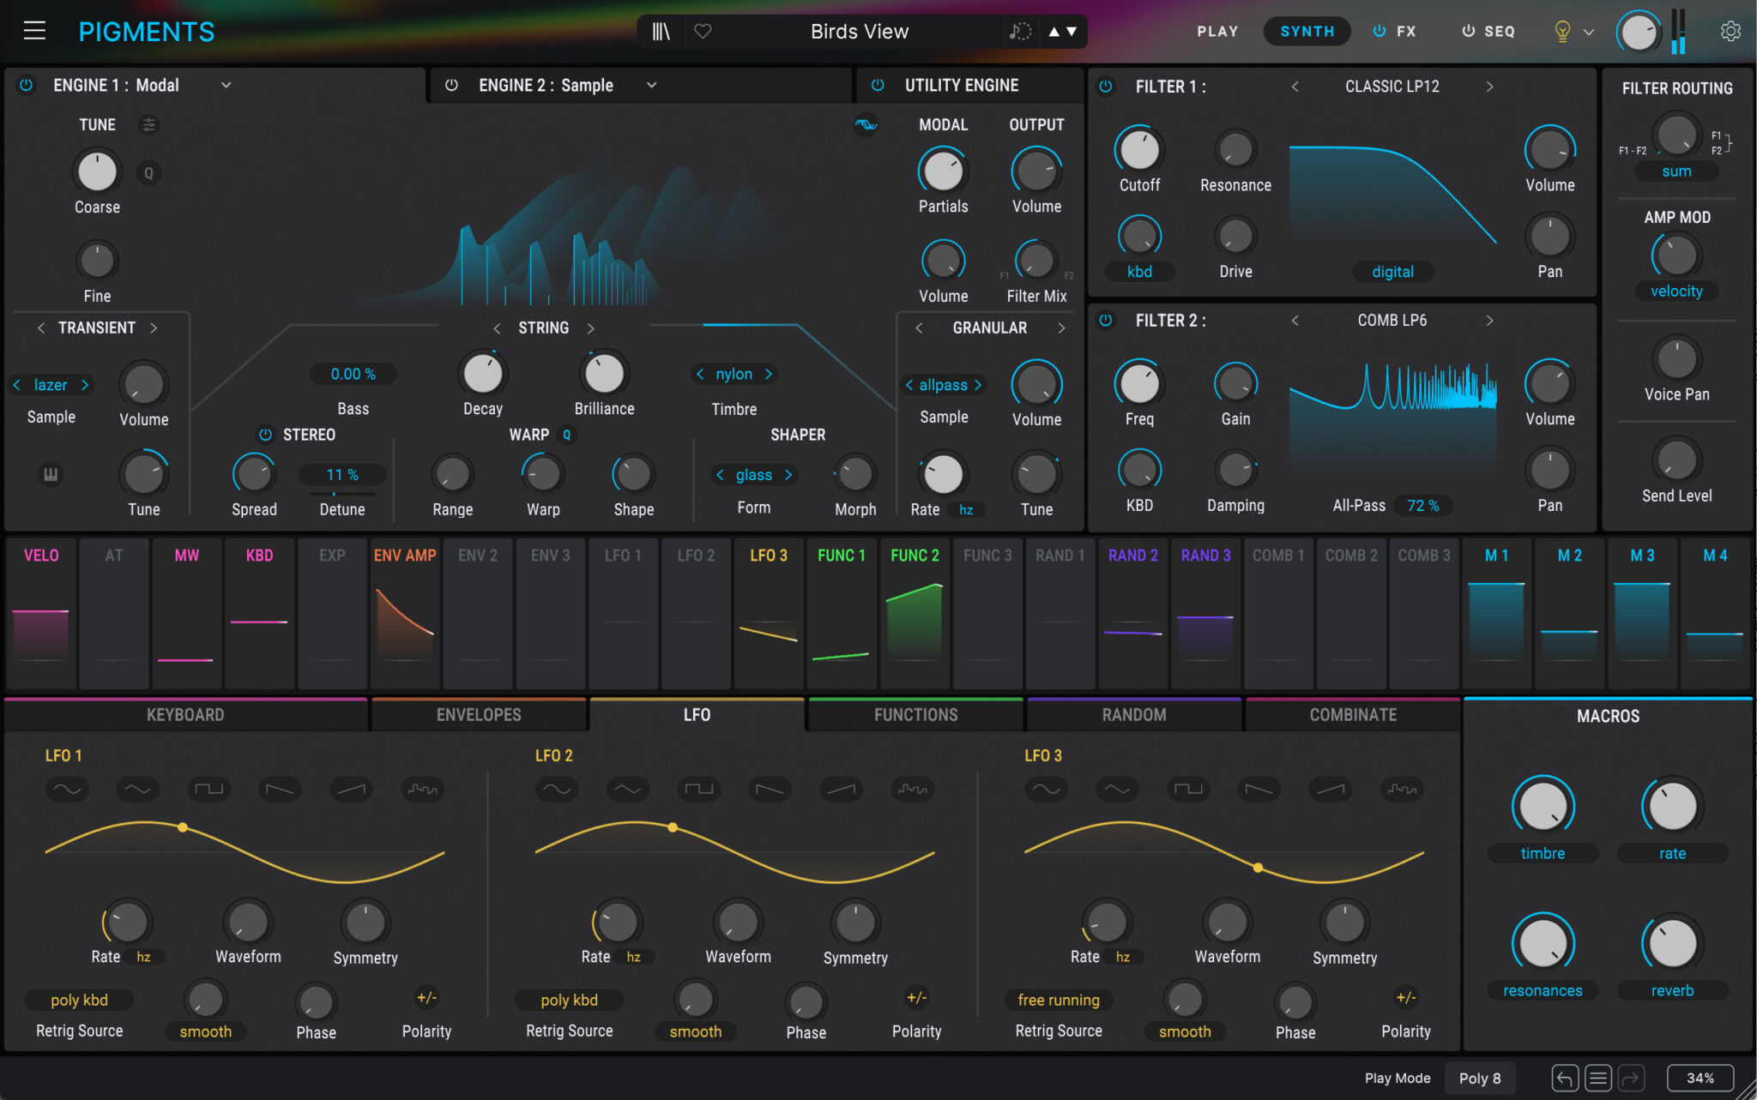Open the preset library browser icon

[x=661, y=32]
